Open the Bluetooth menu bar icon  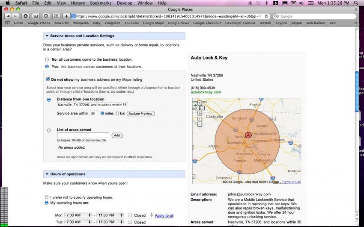coord(266,3)
